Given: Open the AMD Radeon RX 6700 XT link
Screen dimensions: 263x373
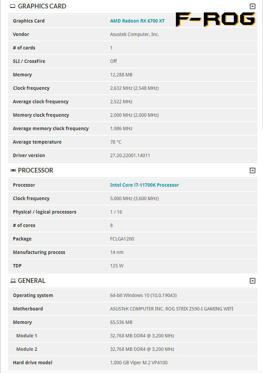Looking at the screenshot, I should (x=137, y=21).
